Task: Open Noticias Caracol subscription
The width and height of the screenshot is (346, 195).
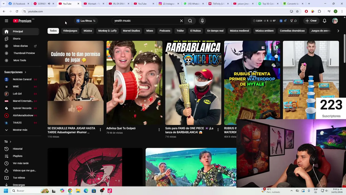Action: click(x=21, y=79)
